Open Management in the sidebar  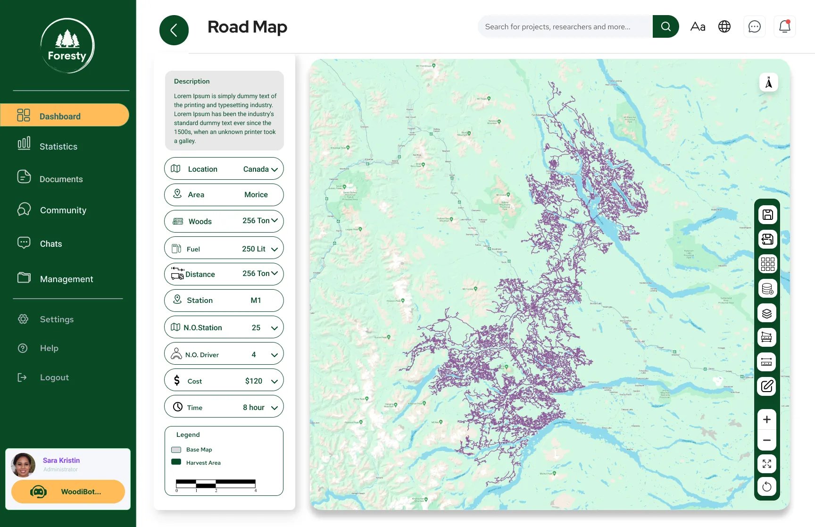coord(55,278)
